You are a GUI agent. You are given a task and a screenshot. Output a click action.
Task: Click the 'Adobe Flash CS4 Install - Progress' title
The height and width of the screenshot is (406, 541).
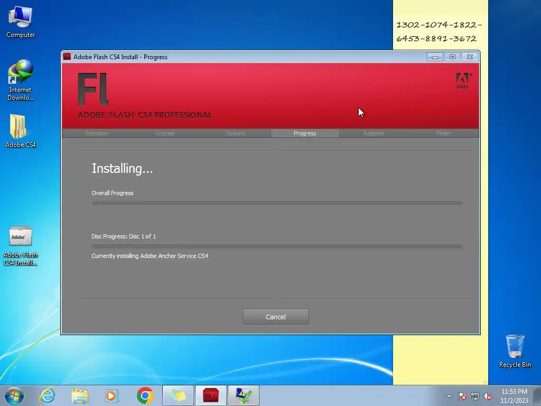tap(120, 57)
